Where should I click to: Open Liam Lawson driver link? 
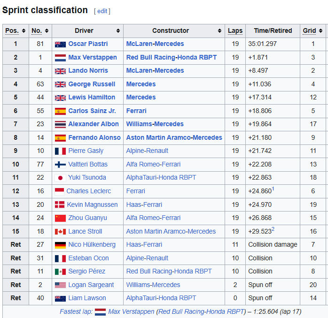(x=87, y=298)
